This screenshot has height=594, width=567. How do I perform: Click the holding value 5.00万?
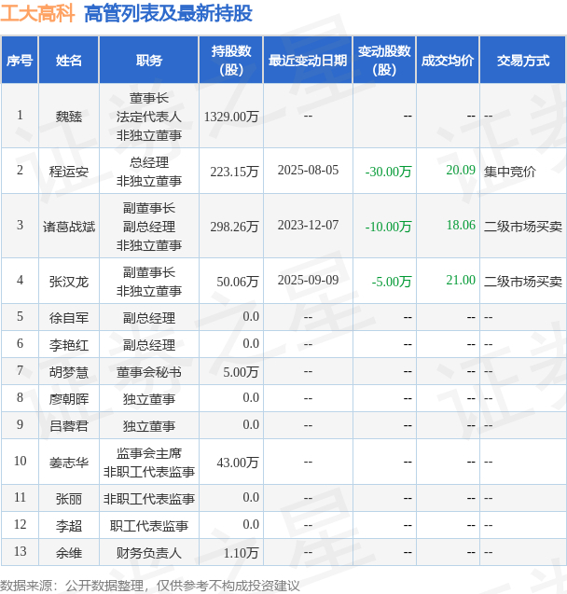click(x=241, y=372)
